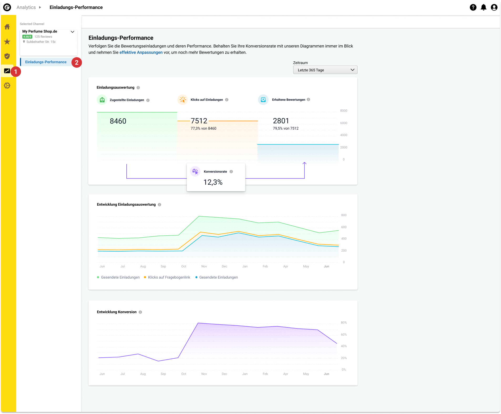501x414 pixels.
Task: Click info icon beside Einladungsauswertung heading
Action: 138,88
